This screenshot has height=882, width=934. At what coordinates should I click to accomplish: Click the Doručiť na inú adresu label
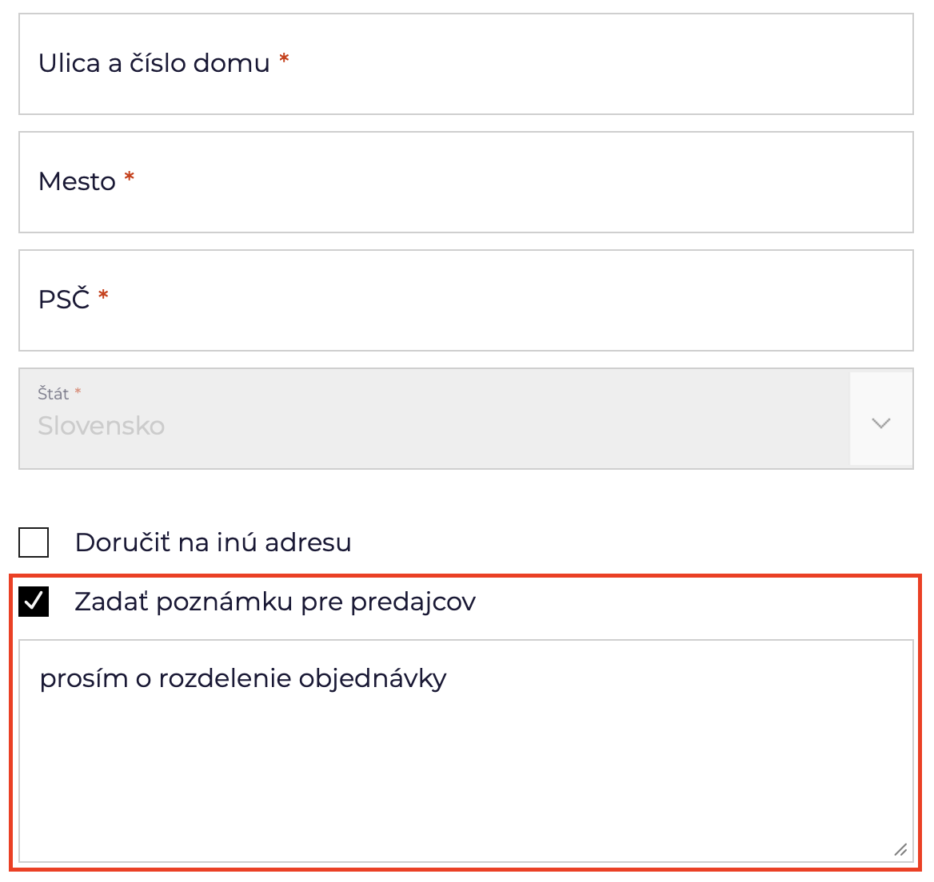click(213, 542)
